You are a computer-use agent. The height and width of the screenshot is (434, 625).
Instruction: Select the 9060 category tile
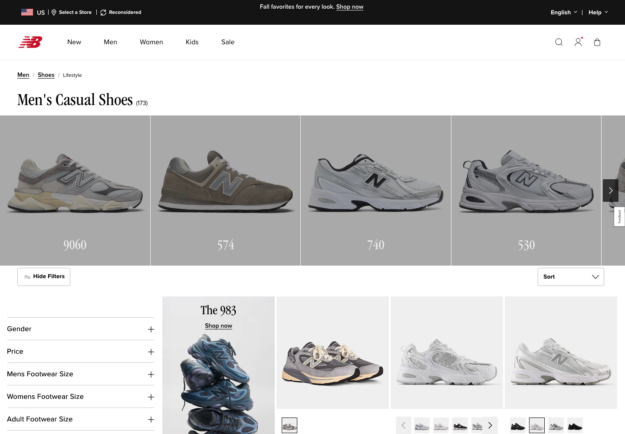[x=75, y=191]
